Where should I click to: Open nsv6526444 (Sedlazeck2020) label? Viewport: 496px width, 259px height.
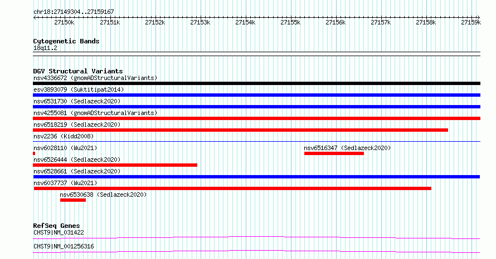77,160
